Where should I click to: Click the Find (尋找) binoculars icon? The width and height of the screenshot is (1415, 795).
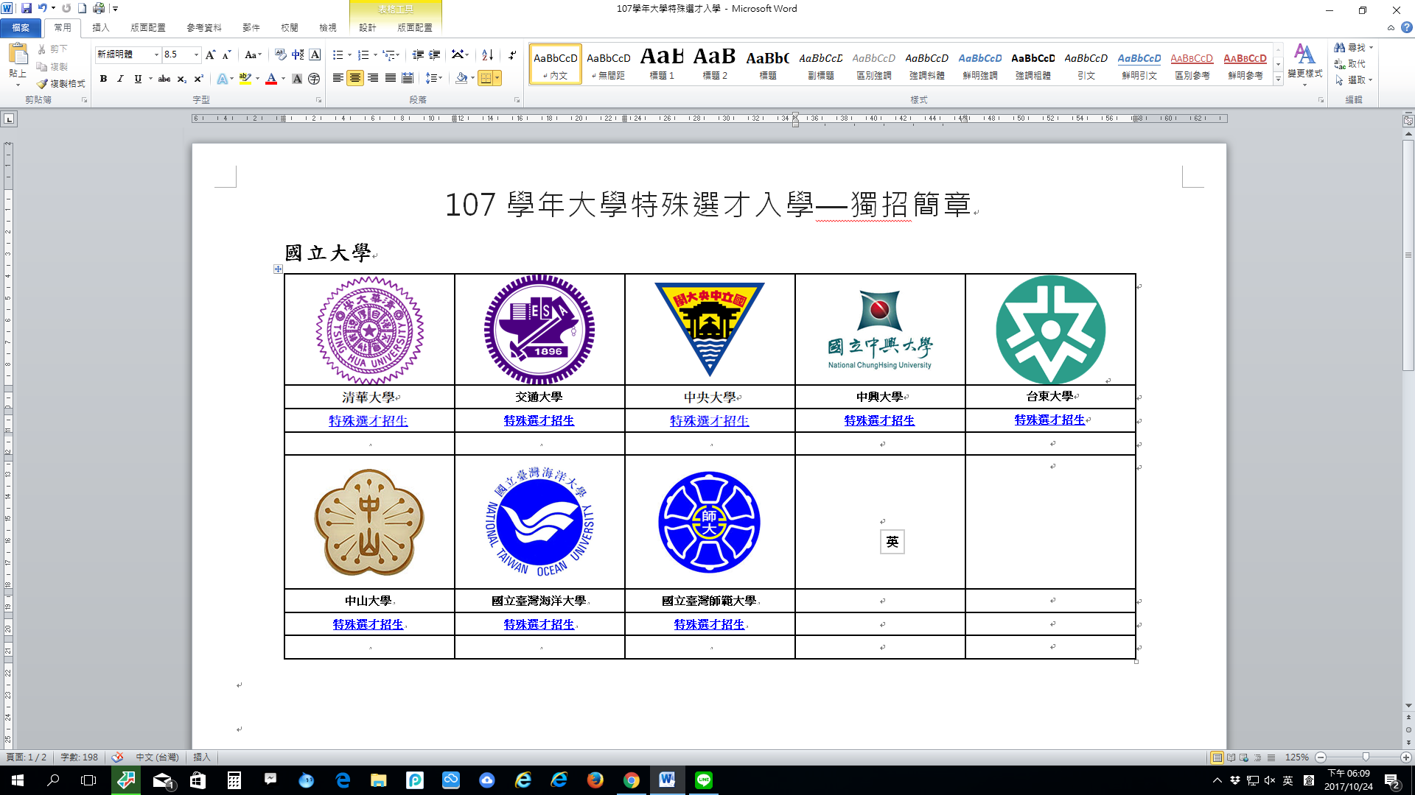pyautogui.click(x=1340, y=47)
